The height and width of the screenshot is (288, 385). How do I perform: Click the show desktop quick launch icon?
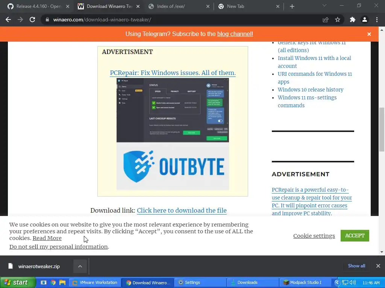(44, 282)
